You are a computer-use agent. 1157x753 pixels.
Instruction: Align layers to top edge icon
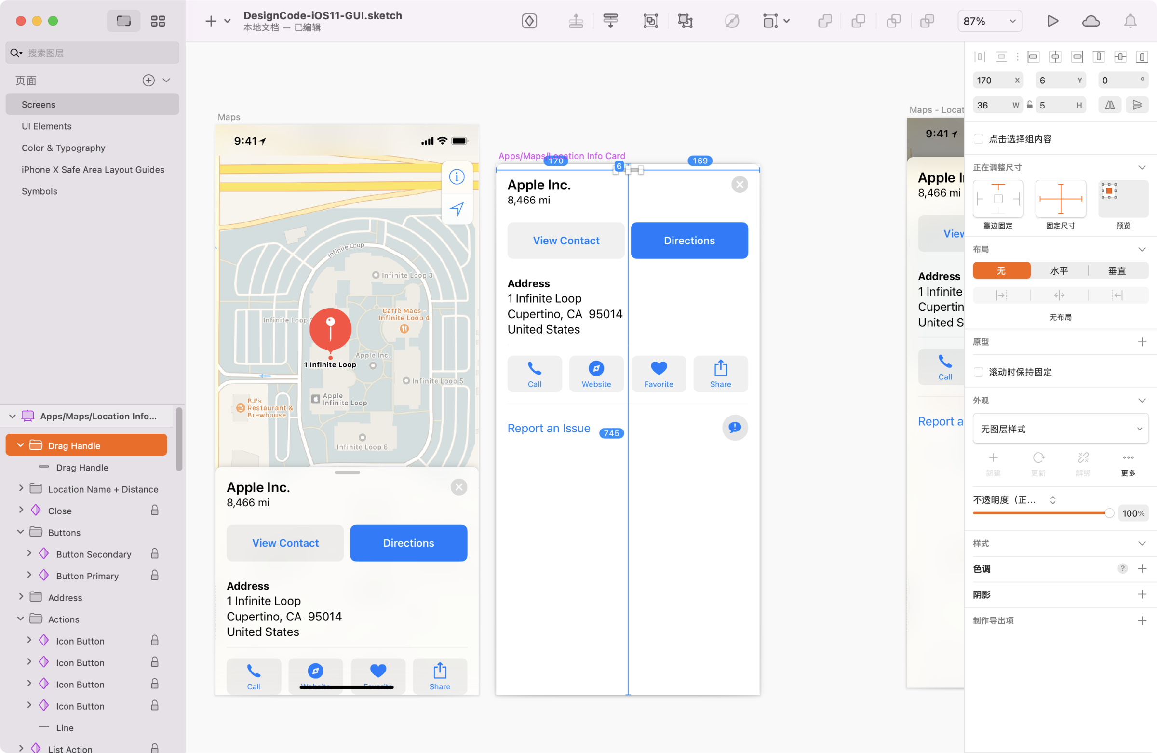point(1098,57)
